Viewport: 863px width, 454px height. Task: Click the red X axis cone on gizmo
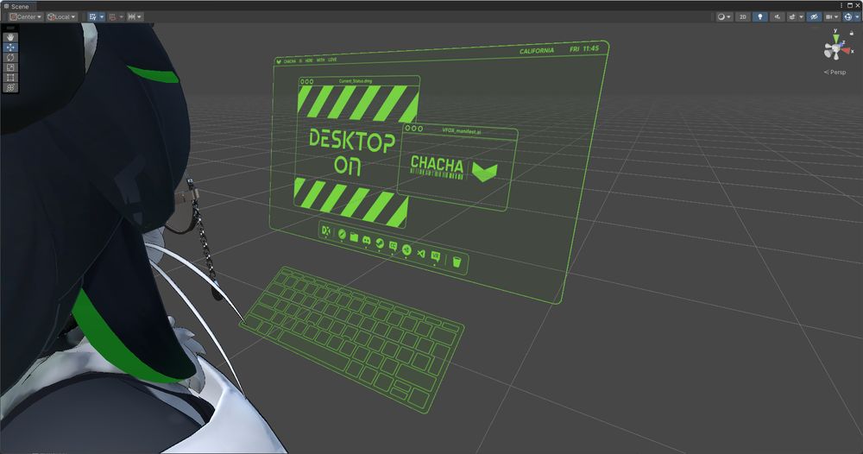pos(846,51)
